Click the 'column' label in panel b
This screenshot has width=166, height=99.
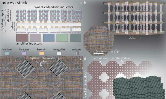point(134,38)
